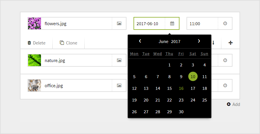
Task: Select the highlighted day 10 in calendar
Action: click(x=193, y=77)
